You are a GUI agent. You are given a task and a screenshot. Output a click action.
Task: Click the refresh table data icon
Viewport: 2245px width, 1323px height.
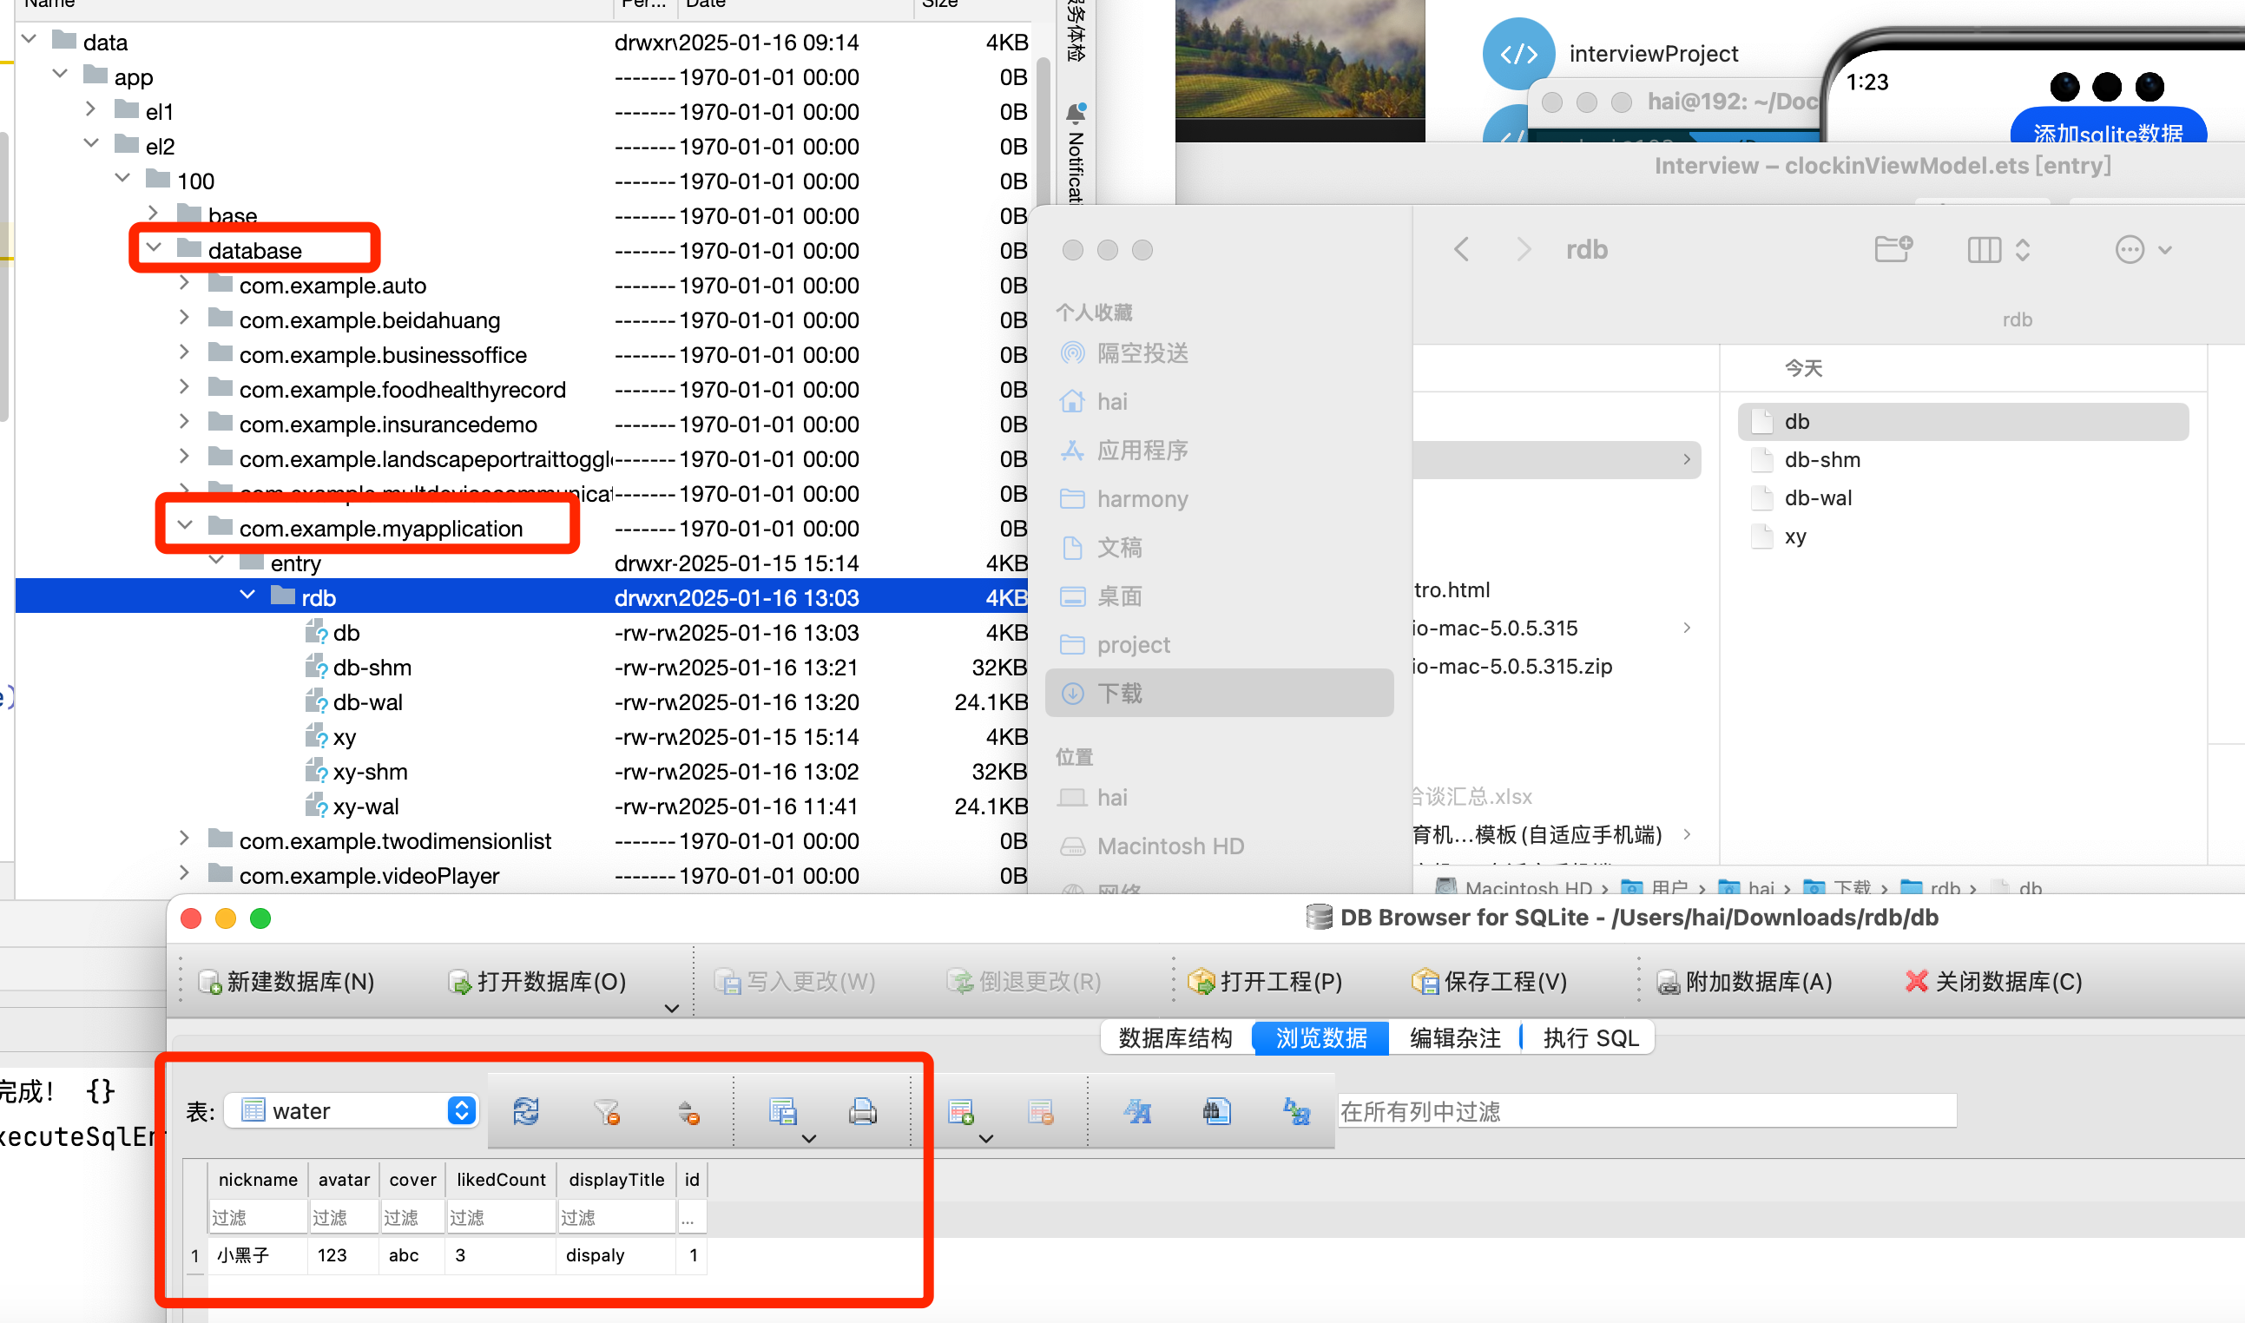click(x=525, y=1111)
